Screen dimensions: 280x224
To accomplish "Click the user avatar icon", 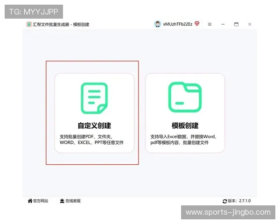I will click(158, 24).
